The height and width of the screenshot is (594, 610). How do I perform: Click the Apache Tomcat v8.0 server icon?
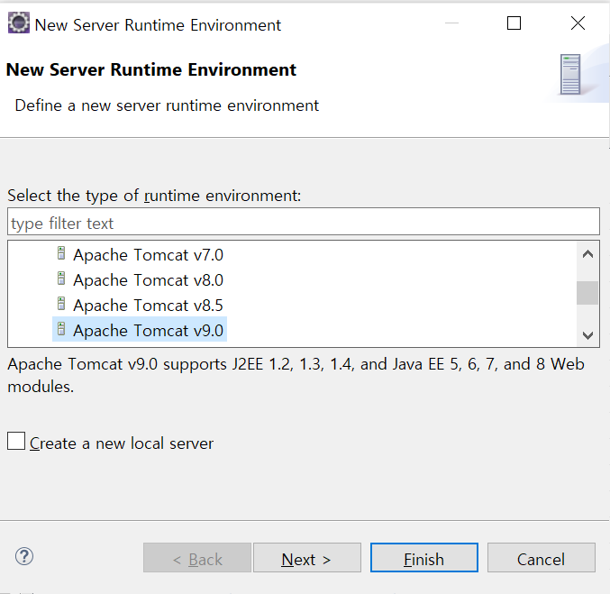[x=61, y=279]
